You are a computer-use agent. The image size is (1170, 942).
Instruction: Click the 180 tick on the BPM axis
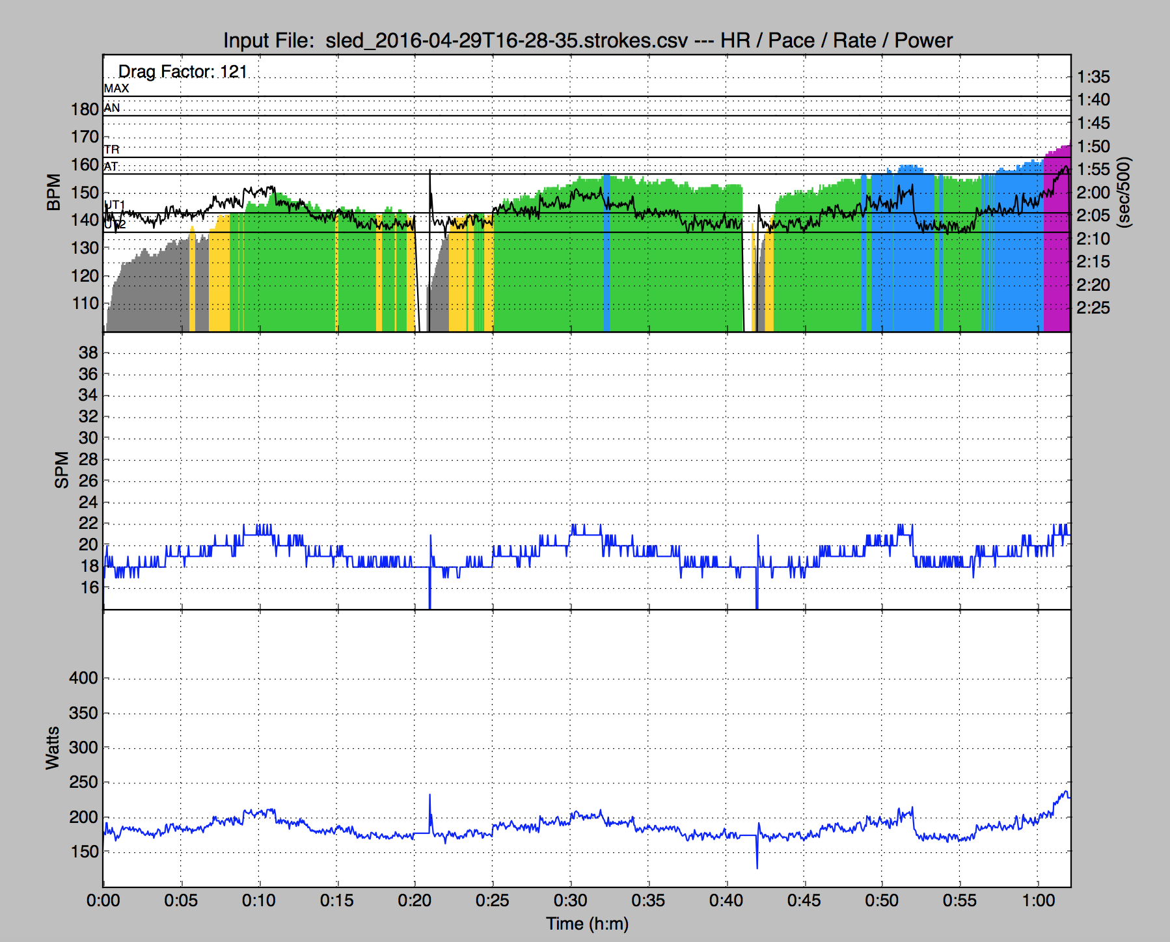pos(85,109)
